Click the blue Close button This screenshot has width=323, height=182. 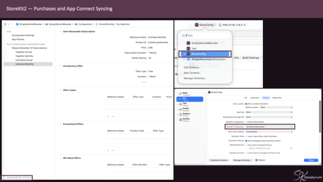tap(311, 160)
